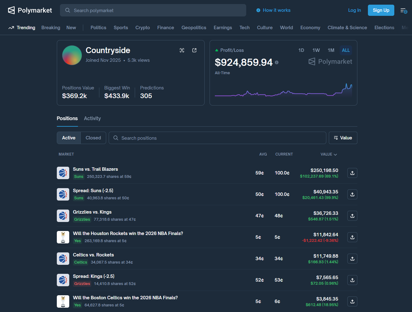The height and width of the screenshot is (312, 412).
Task: Set profit chart range to 1W
Action: pyautogui.click(x=316, y=50)
